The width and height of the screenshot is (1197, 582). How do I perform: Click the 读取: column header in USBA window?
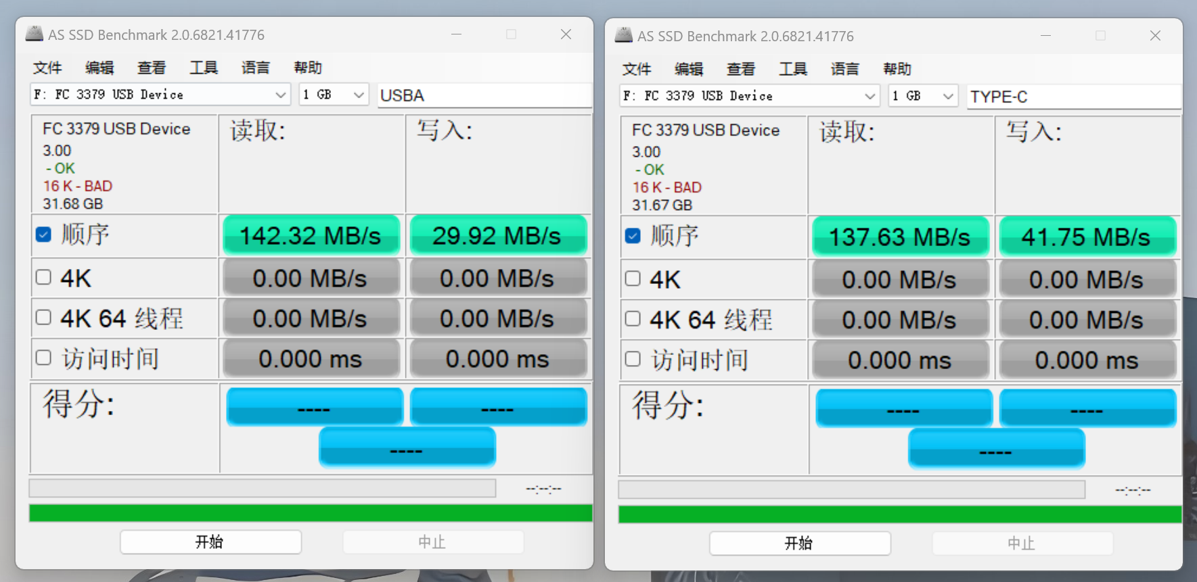click(258, 130)
